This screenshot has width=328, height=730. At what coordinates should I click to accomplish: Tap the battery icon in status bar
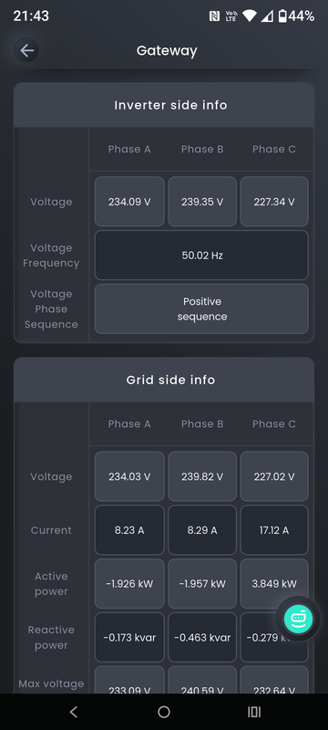coord(282,16)
